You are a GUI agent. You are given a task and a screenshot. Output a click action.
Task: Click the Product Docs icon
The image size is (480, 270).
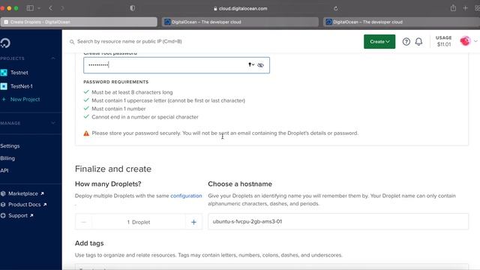(3, 205)
